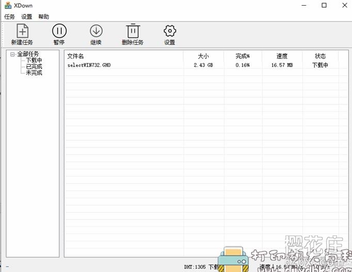Sort by the 状态 column header
This screenshot has height=272, width=352.
coord(321,56)
